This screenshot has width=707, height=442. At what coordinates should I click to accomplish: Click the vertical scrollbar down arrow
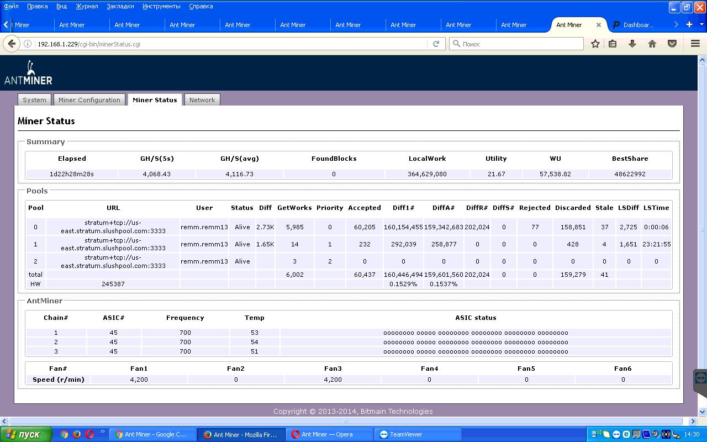tap(702, 412)
